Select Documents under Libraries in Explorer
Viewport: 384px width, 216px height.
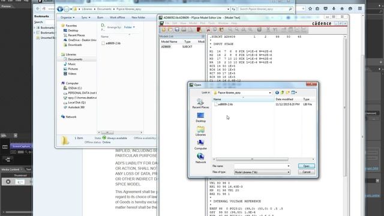click(x=75, y=59)
